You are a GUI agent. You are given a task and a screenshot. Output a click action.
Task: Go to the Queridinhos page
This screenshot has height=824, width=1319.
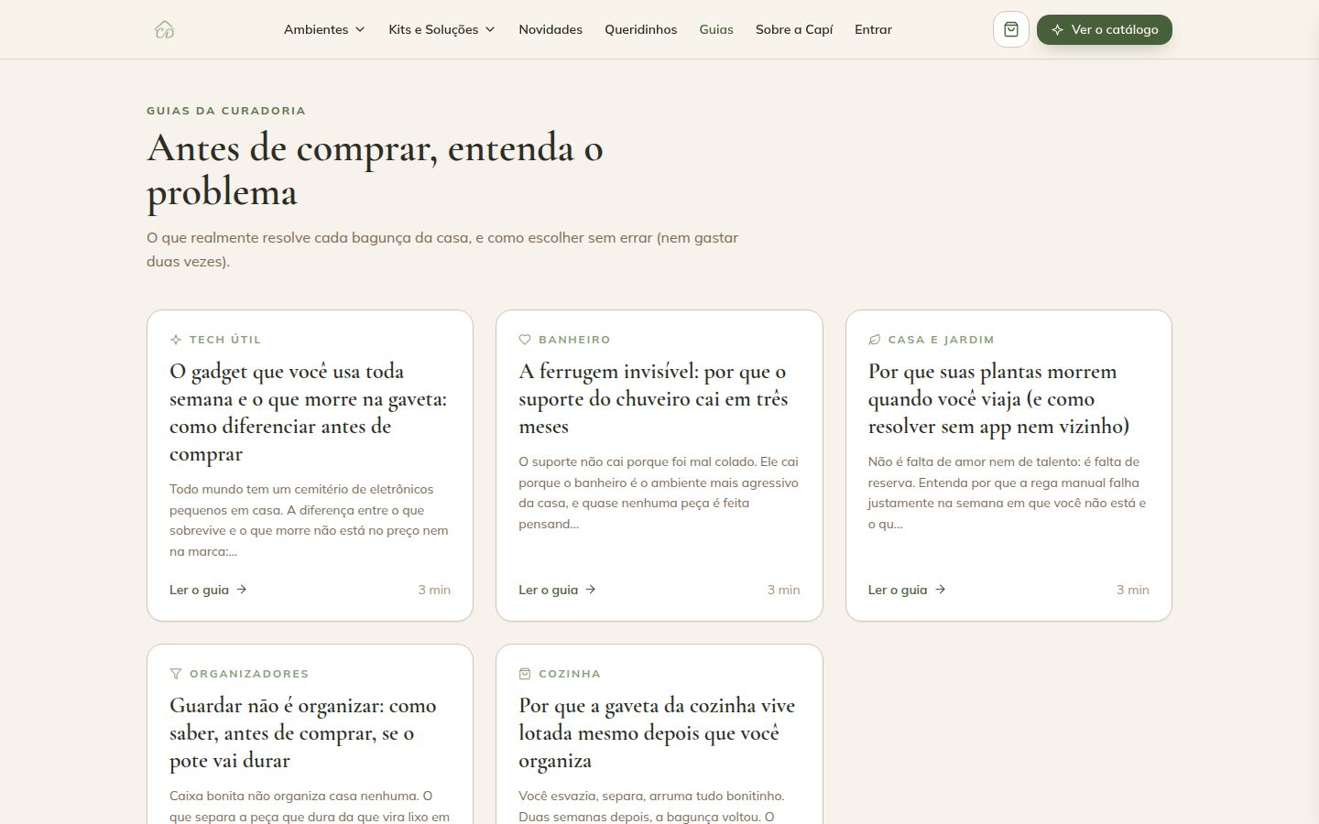641,29
